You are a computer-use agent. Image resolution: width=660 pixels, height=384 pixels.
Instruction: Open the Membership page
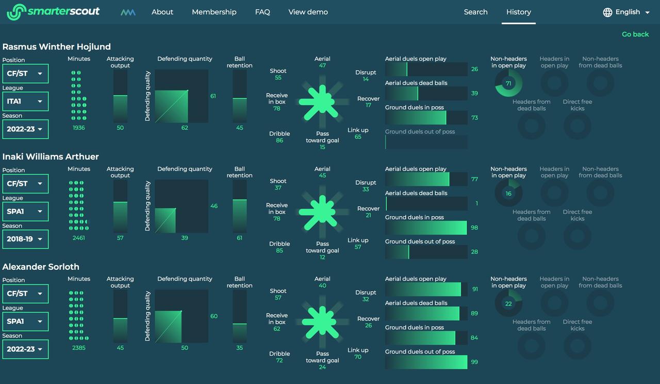click(x=214, y=12)
